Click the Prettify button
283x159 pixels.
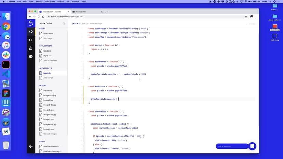pos(85,24)
